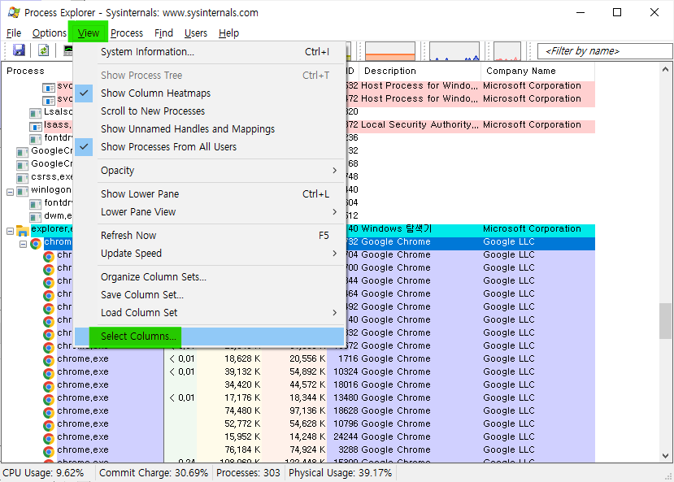This screenshot has width=674, height=482.
Task: Enable Scroll to New Processes
Action: (209, 111)
